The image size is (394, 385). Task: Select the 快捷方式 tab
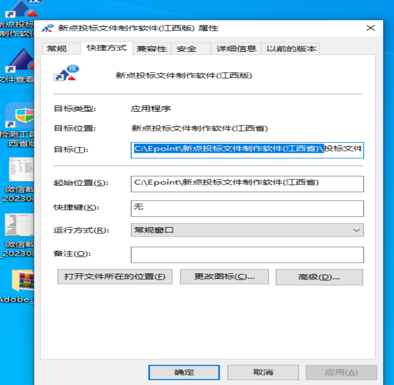tap(107, 48)
